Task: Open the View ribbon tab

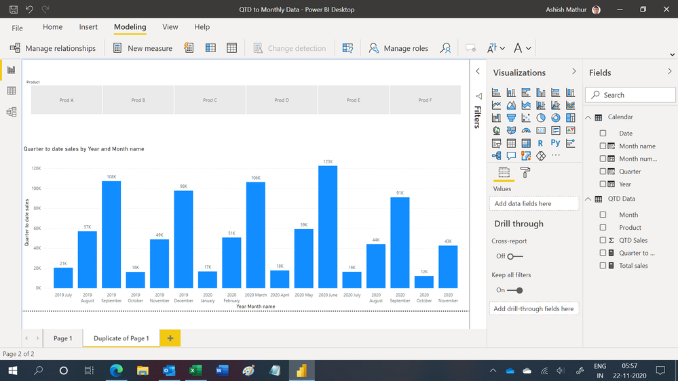Action: coord(170,27)
